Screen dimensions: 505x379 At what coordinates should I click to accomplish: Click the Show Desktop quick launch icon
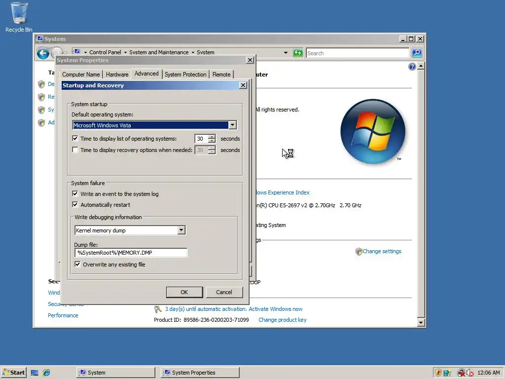tap(35, 373)
